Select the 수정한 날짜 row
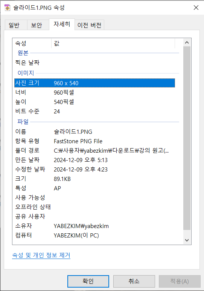Image resolution: width=204 pixels, height=291 pixels. coord(95,170)
